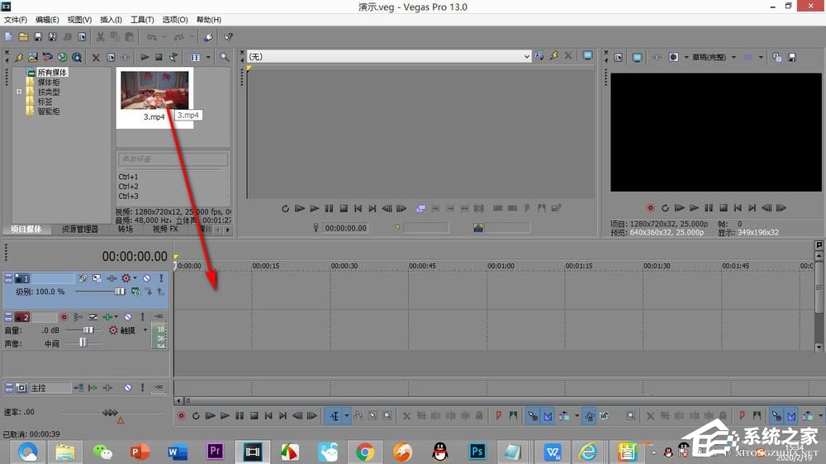Save preview snapshot to file icon
This screenshot has width=826, height=464.
click(792, 57)
